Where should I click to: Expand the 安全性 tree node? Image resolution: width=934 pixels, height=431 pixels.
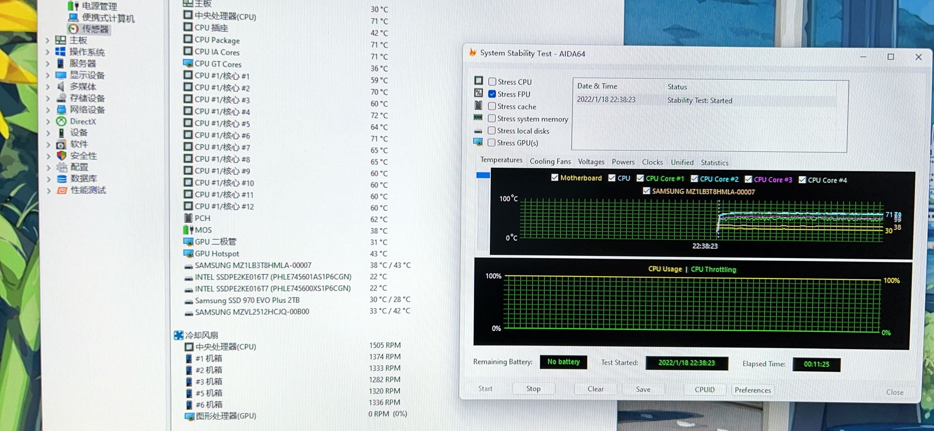48,156
